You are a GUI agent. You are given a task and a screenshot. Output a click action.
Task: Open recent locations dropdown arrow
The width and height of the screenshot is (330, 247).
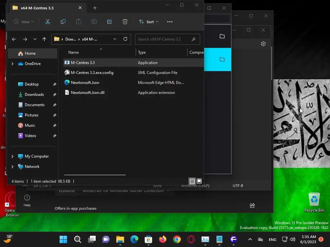click(x=35, y=39)
